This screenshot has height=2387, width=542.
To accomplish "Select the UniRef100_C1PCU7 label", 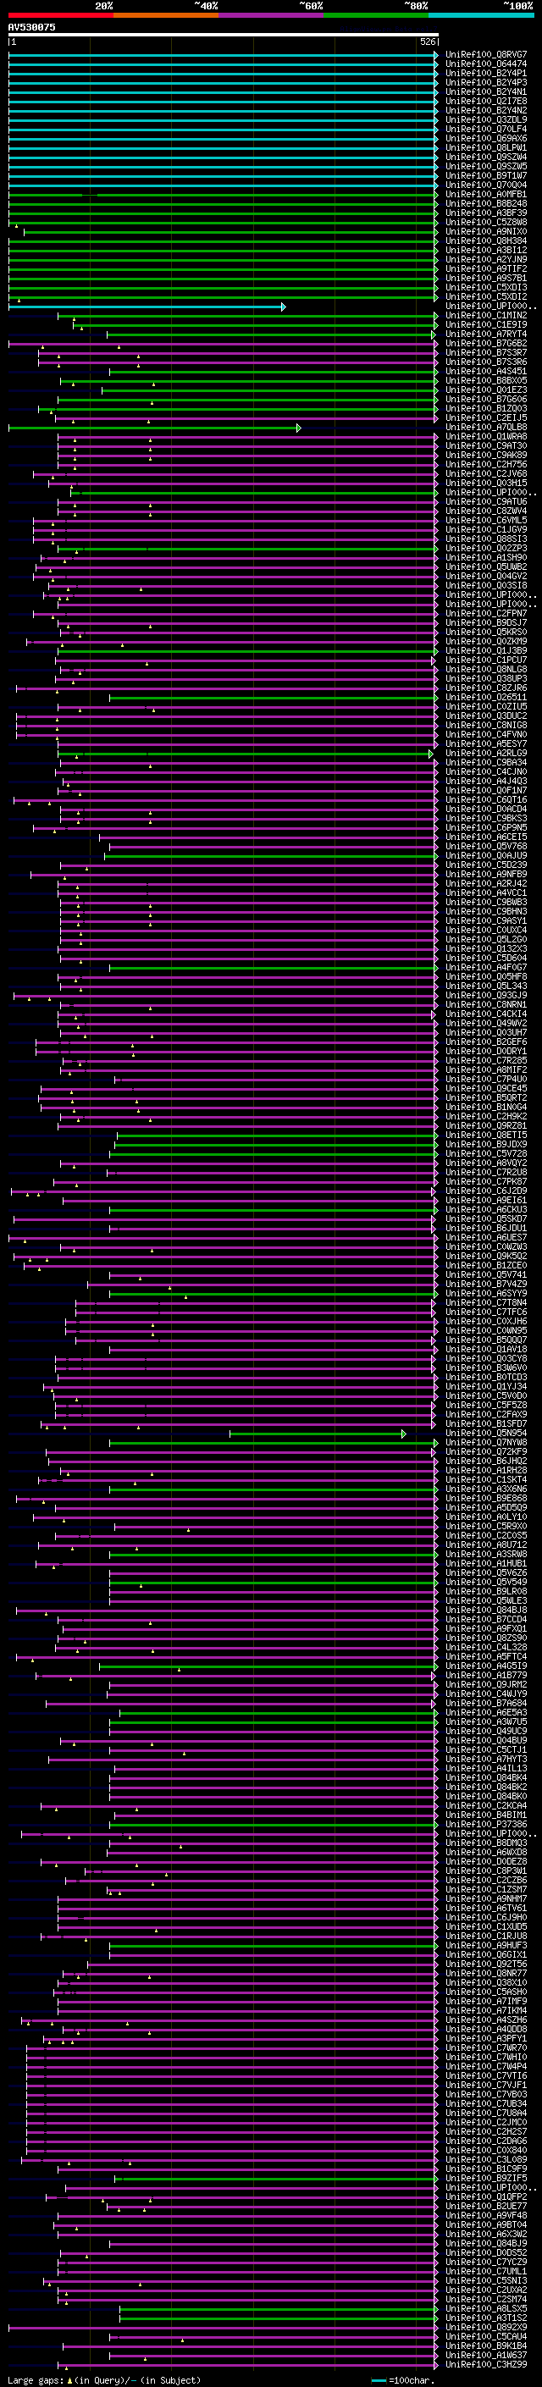I will tap(486, 660).
